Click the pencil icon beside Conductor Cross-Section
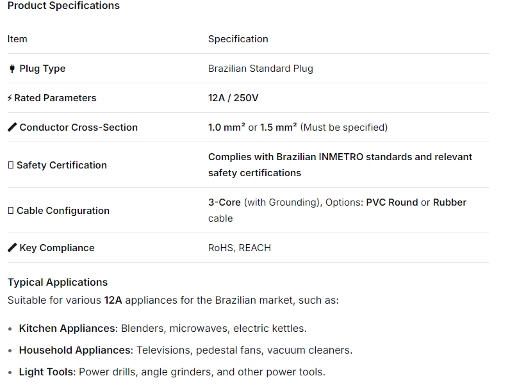Image resolution: width=517 pixels, height=385 pixels. [x=12, y=127]
